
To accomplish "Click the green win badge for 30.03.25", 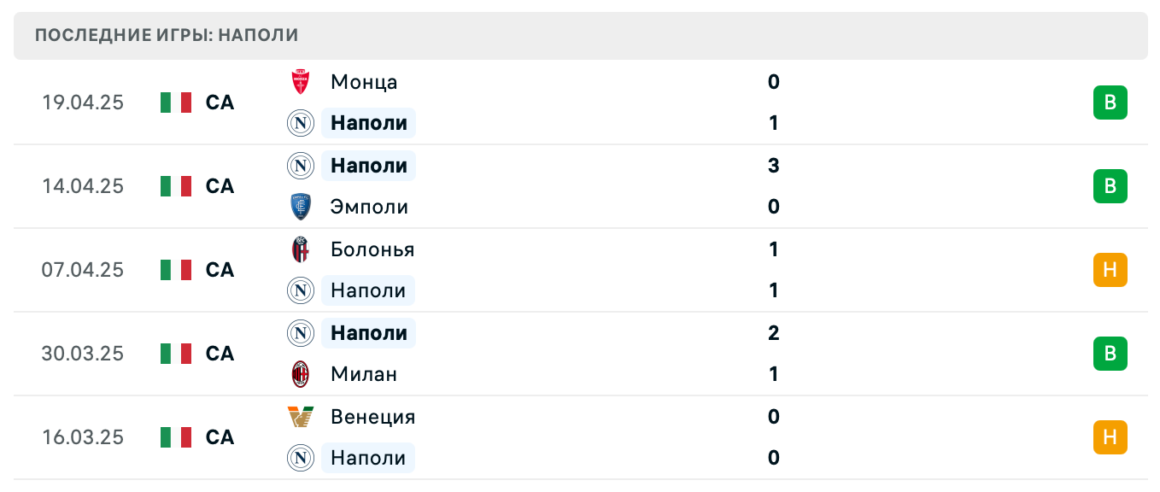I will coord(1110,354).
